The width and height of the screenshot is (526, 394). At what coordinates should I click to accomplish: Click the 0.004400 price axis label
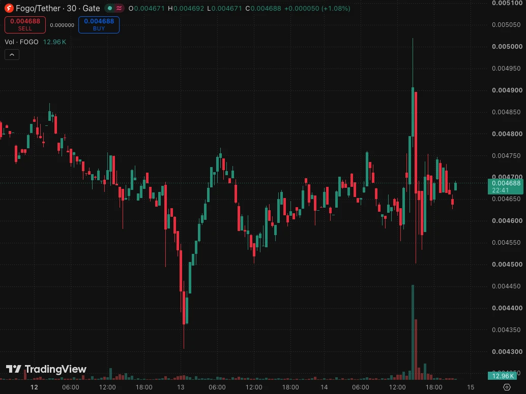507,308
